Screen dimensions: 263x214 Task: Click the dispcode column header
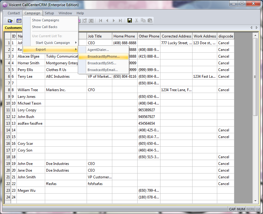225,36
